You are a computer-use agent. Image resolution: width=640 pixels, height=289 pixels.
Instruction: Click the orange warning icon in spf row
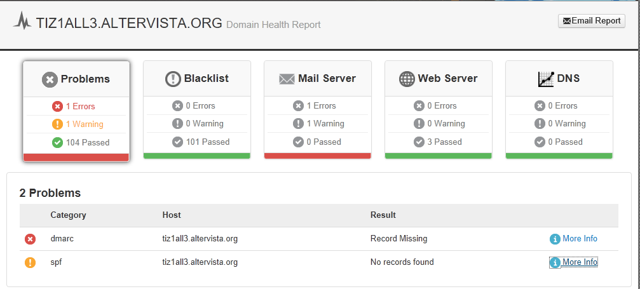[31, 262]
